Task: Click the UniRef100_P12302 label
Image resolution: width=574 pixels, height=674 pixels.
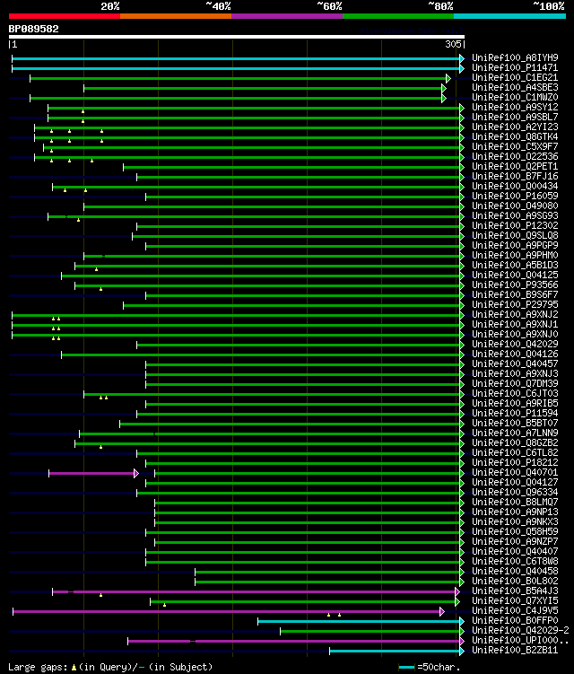Action: (x=515, y=225)
